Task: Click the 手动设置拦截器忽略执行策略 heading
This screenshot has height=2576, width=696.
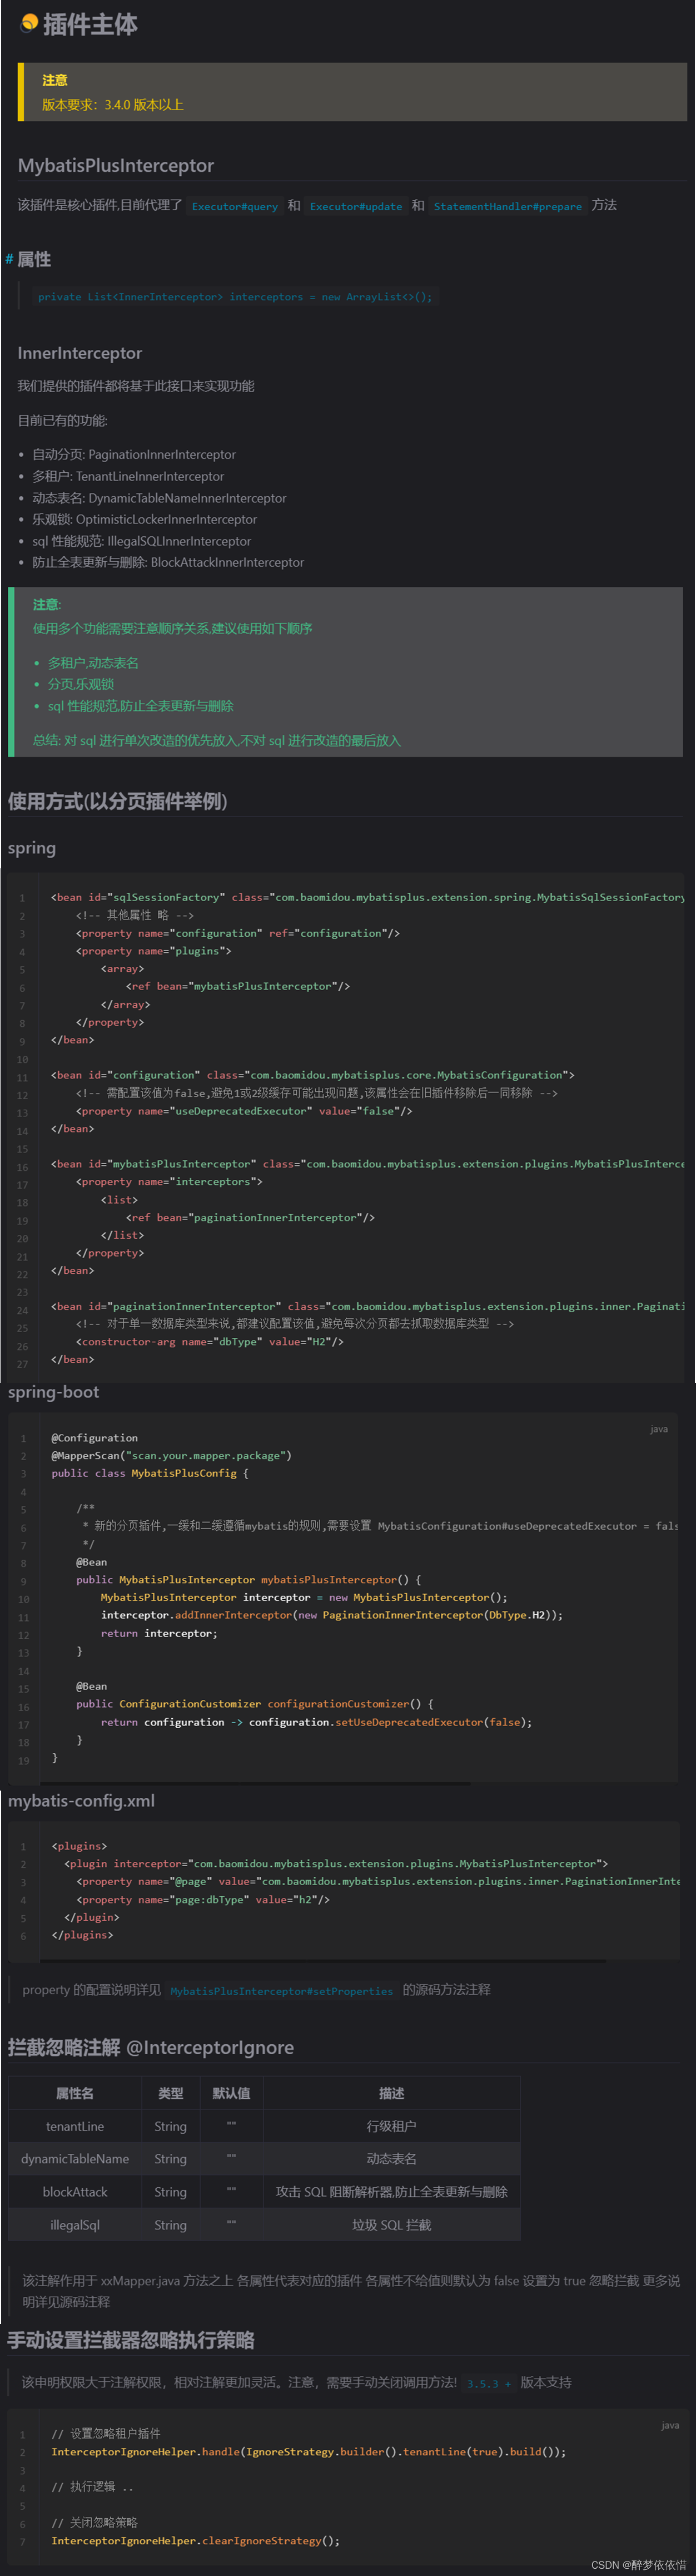Action: click(131, 2340)
